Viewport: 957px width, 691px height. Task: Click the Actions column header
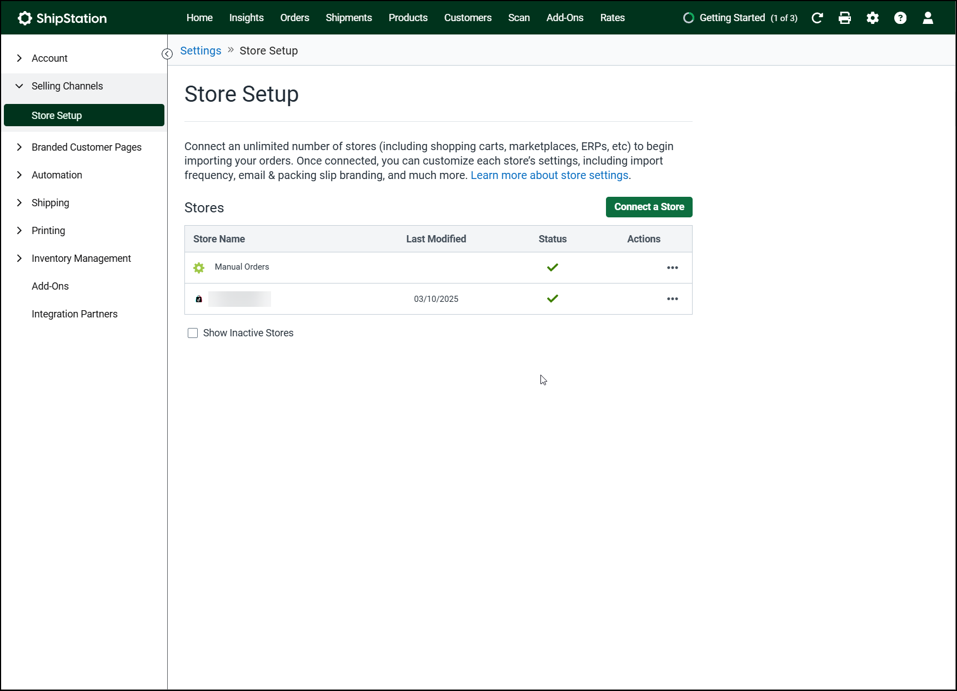[644, 239]
